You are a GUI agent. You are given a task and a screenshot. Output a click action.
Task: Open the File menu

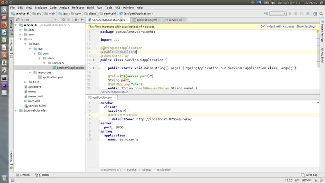click(12, 8)
